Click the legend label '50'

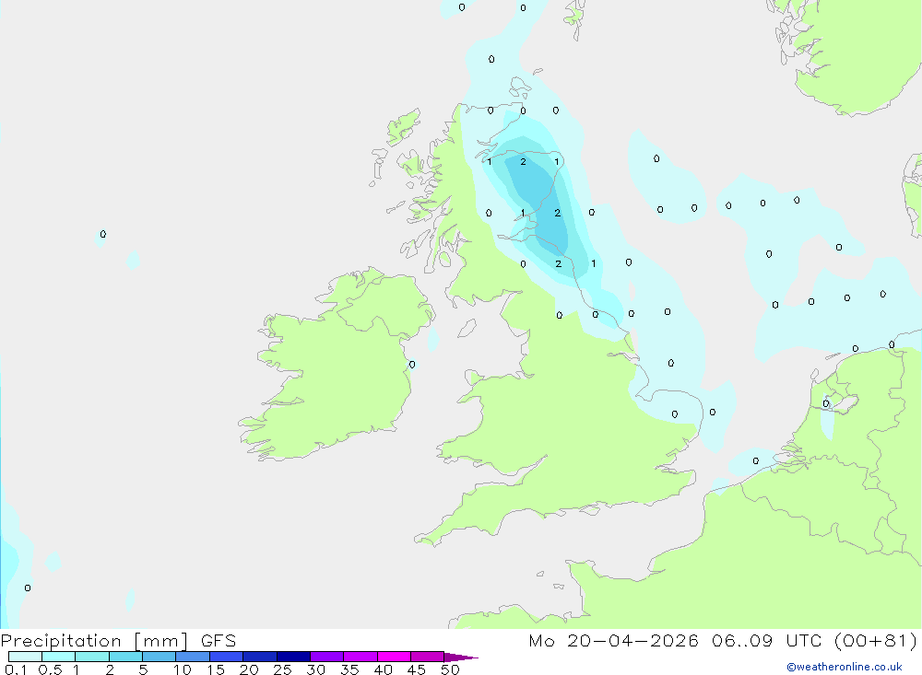[450, 669]
